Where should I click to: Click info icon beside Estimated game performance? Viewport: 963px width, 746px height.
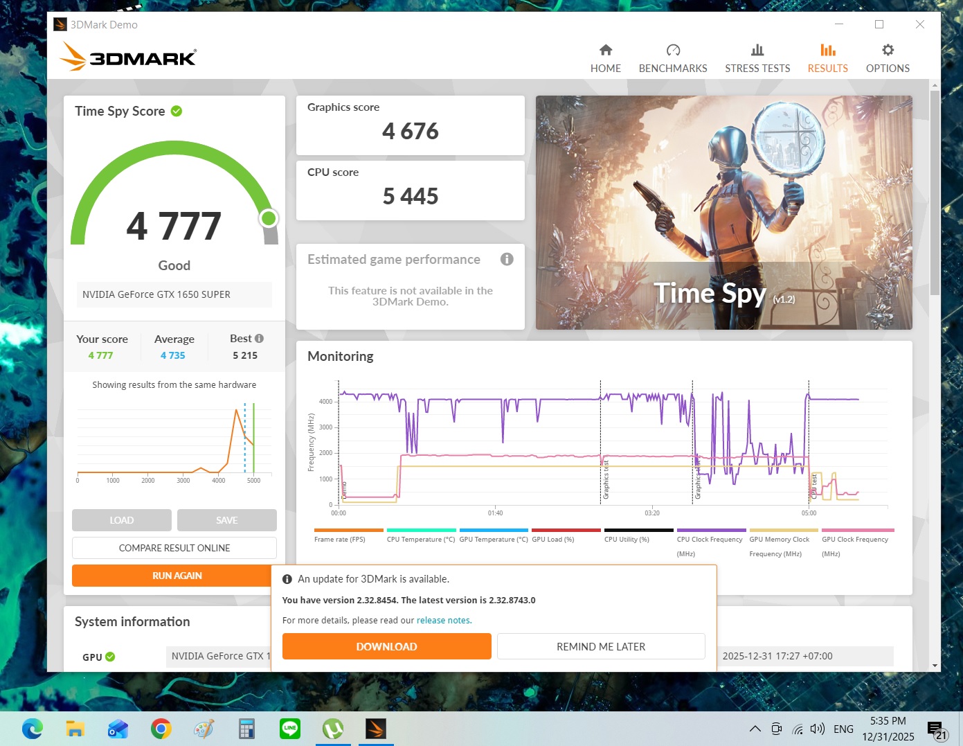click(507, 259)
